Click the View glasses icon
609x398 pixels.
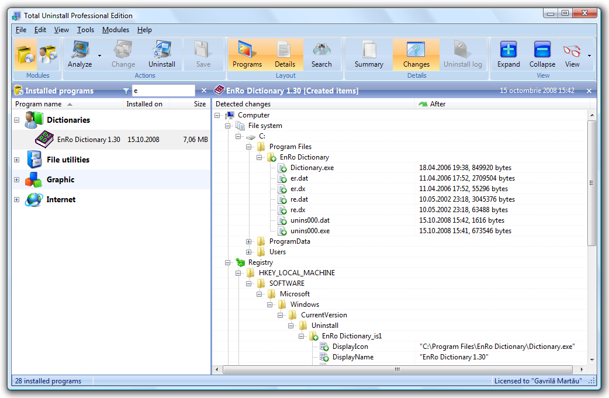click(572, 50)
